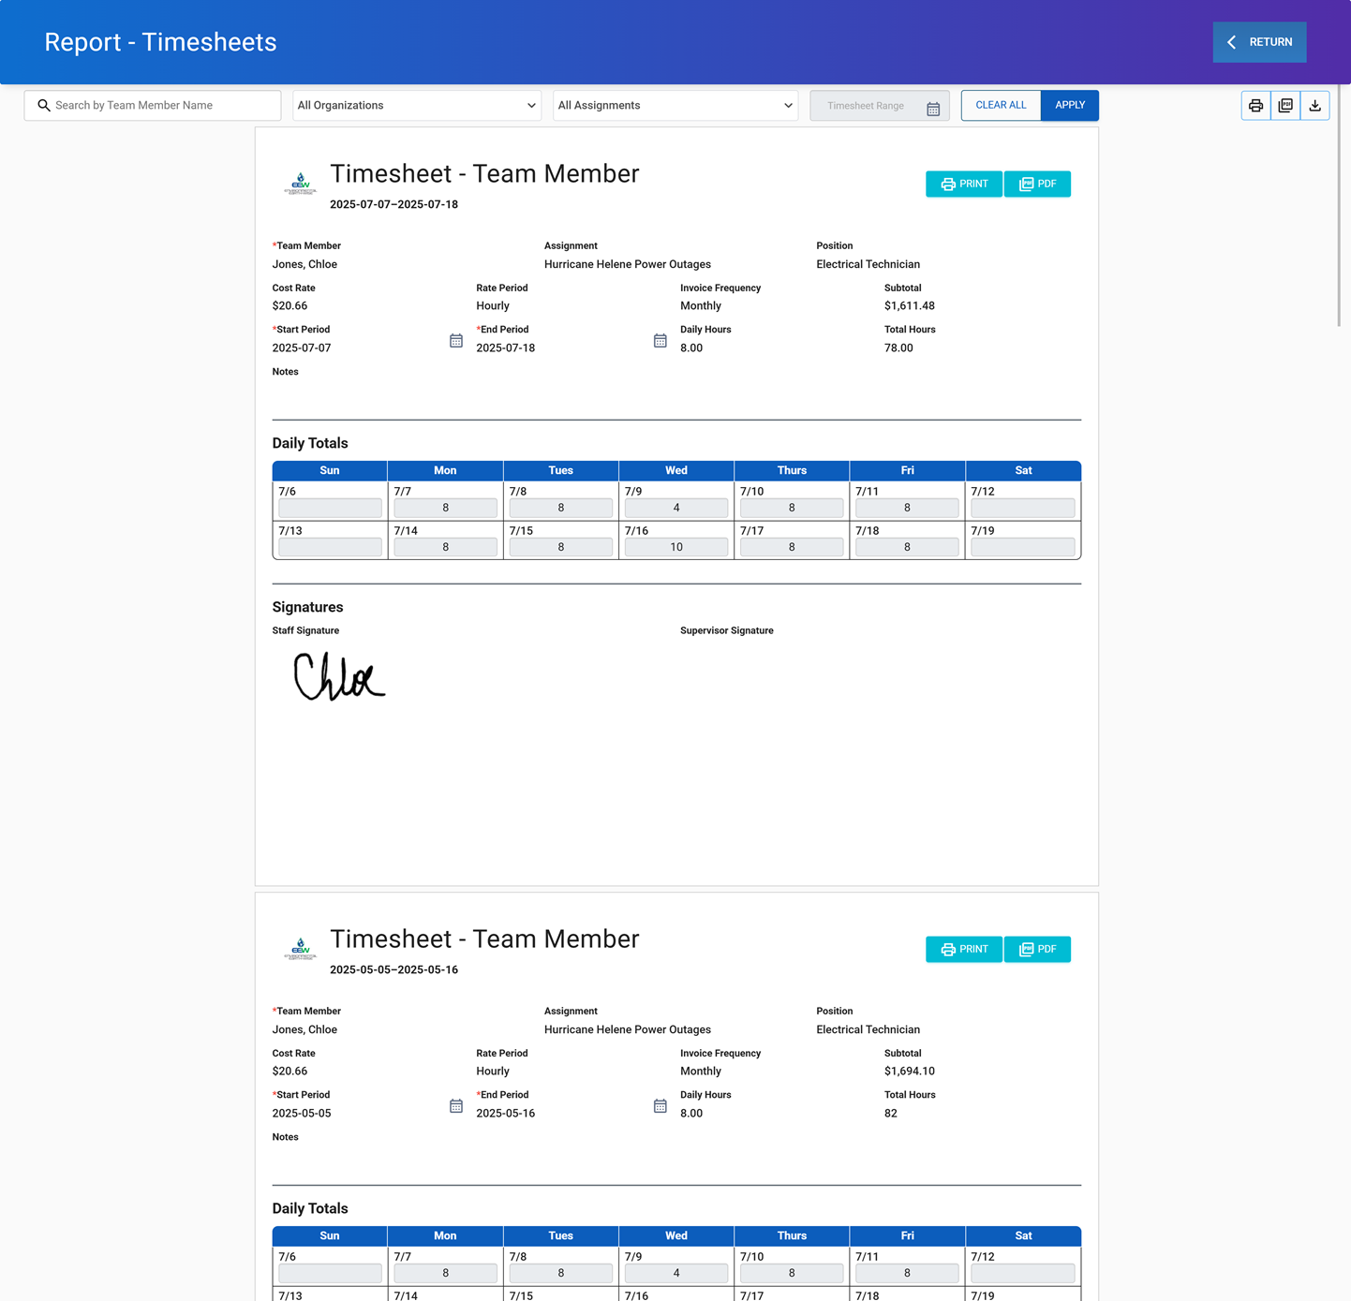The height and width of the screenshot is (1301, 1351).
Task: Edit the 7/16 hours entry showing 10
Action: [x=675, y=546]
